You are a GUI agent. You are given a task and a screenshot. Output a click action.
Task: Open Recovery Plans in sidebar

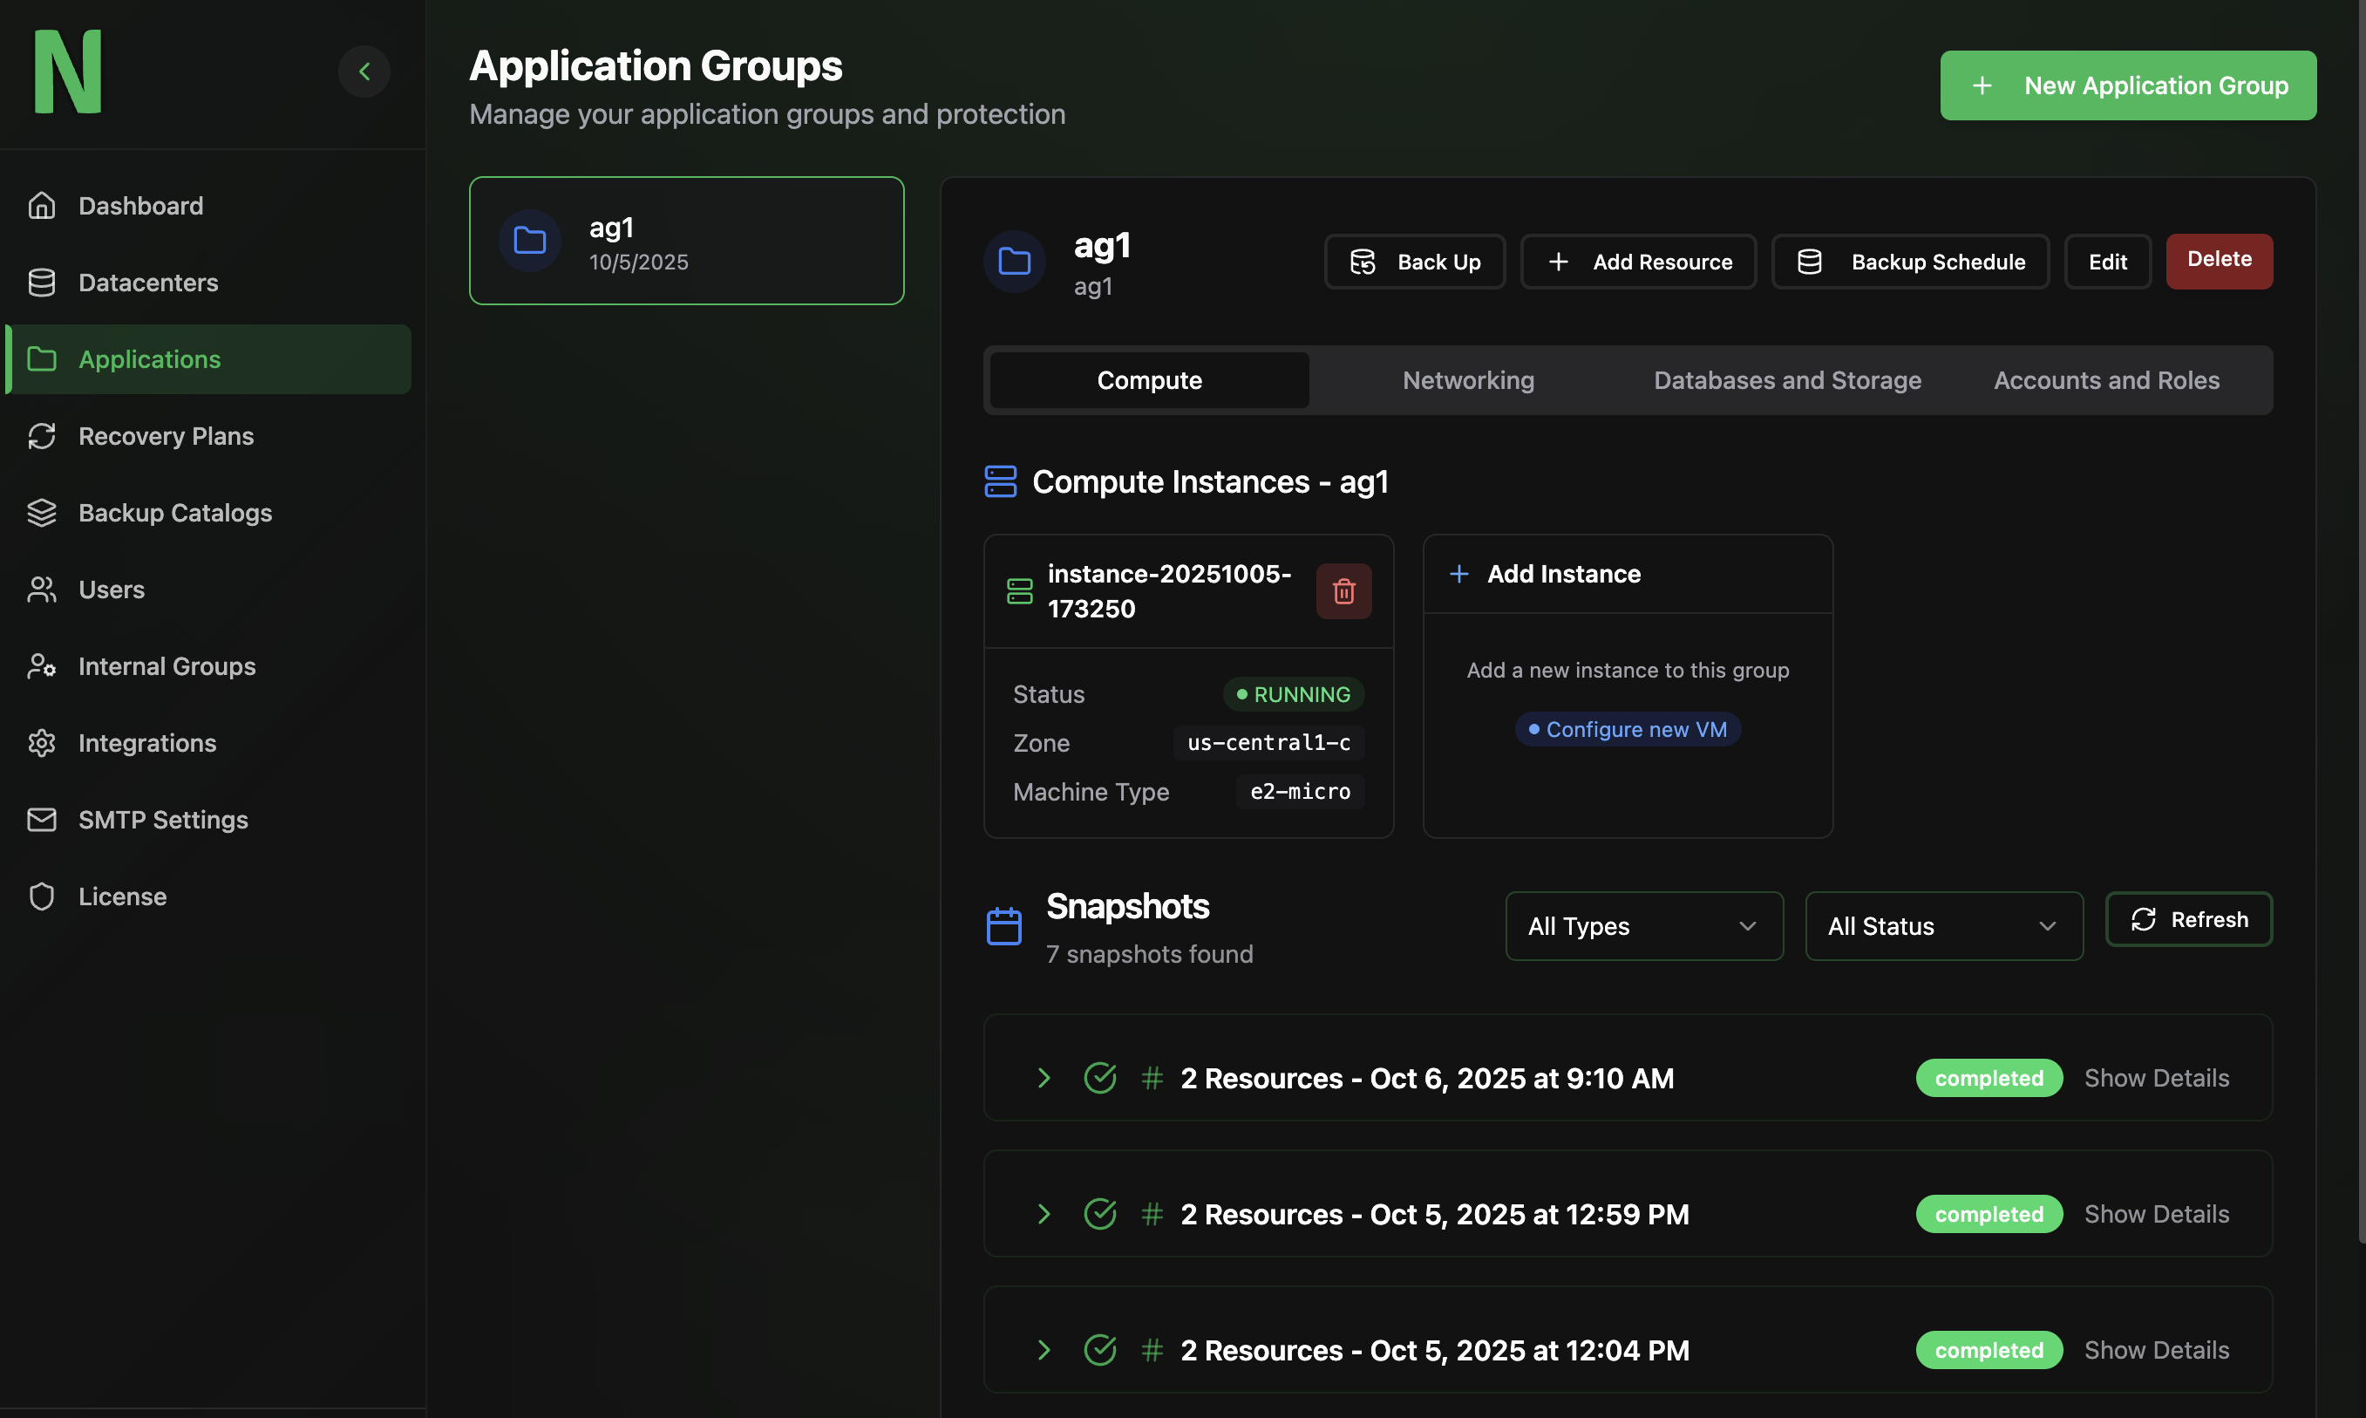166,436
